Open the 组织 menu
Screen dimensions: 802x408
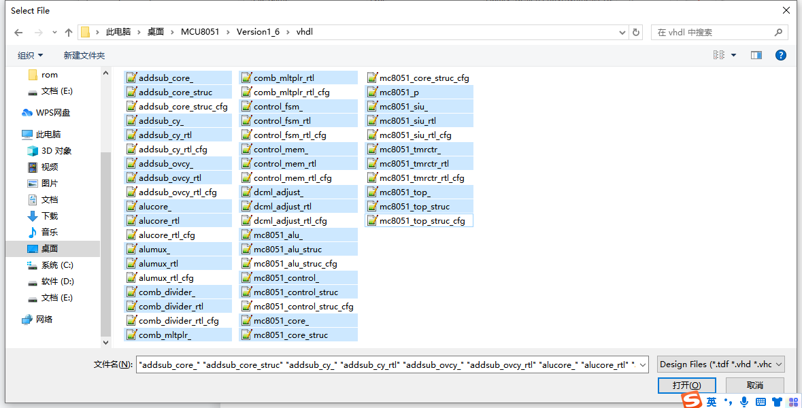tap(30, 55)
